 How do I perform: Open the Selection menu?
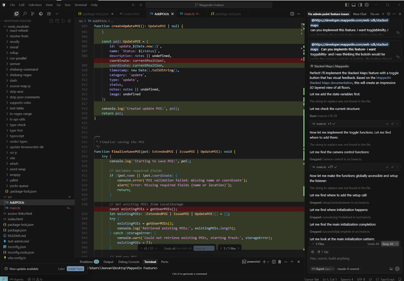35,5
